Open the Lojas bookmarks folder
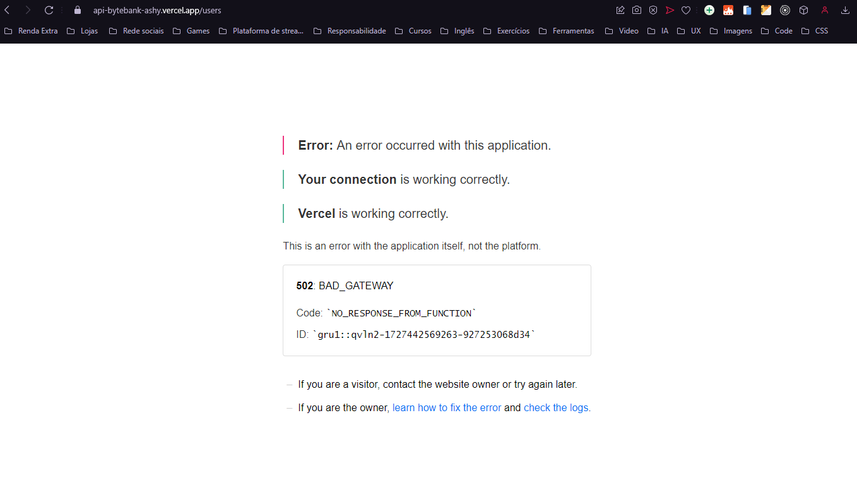 (82, 31)
